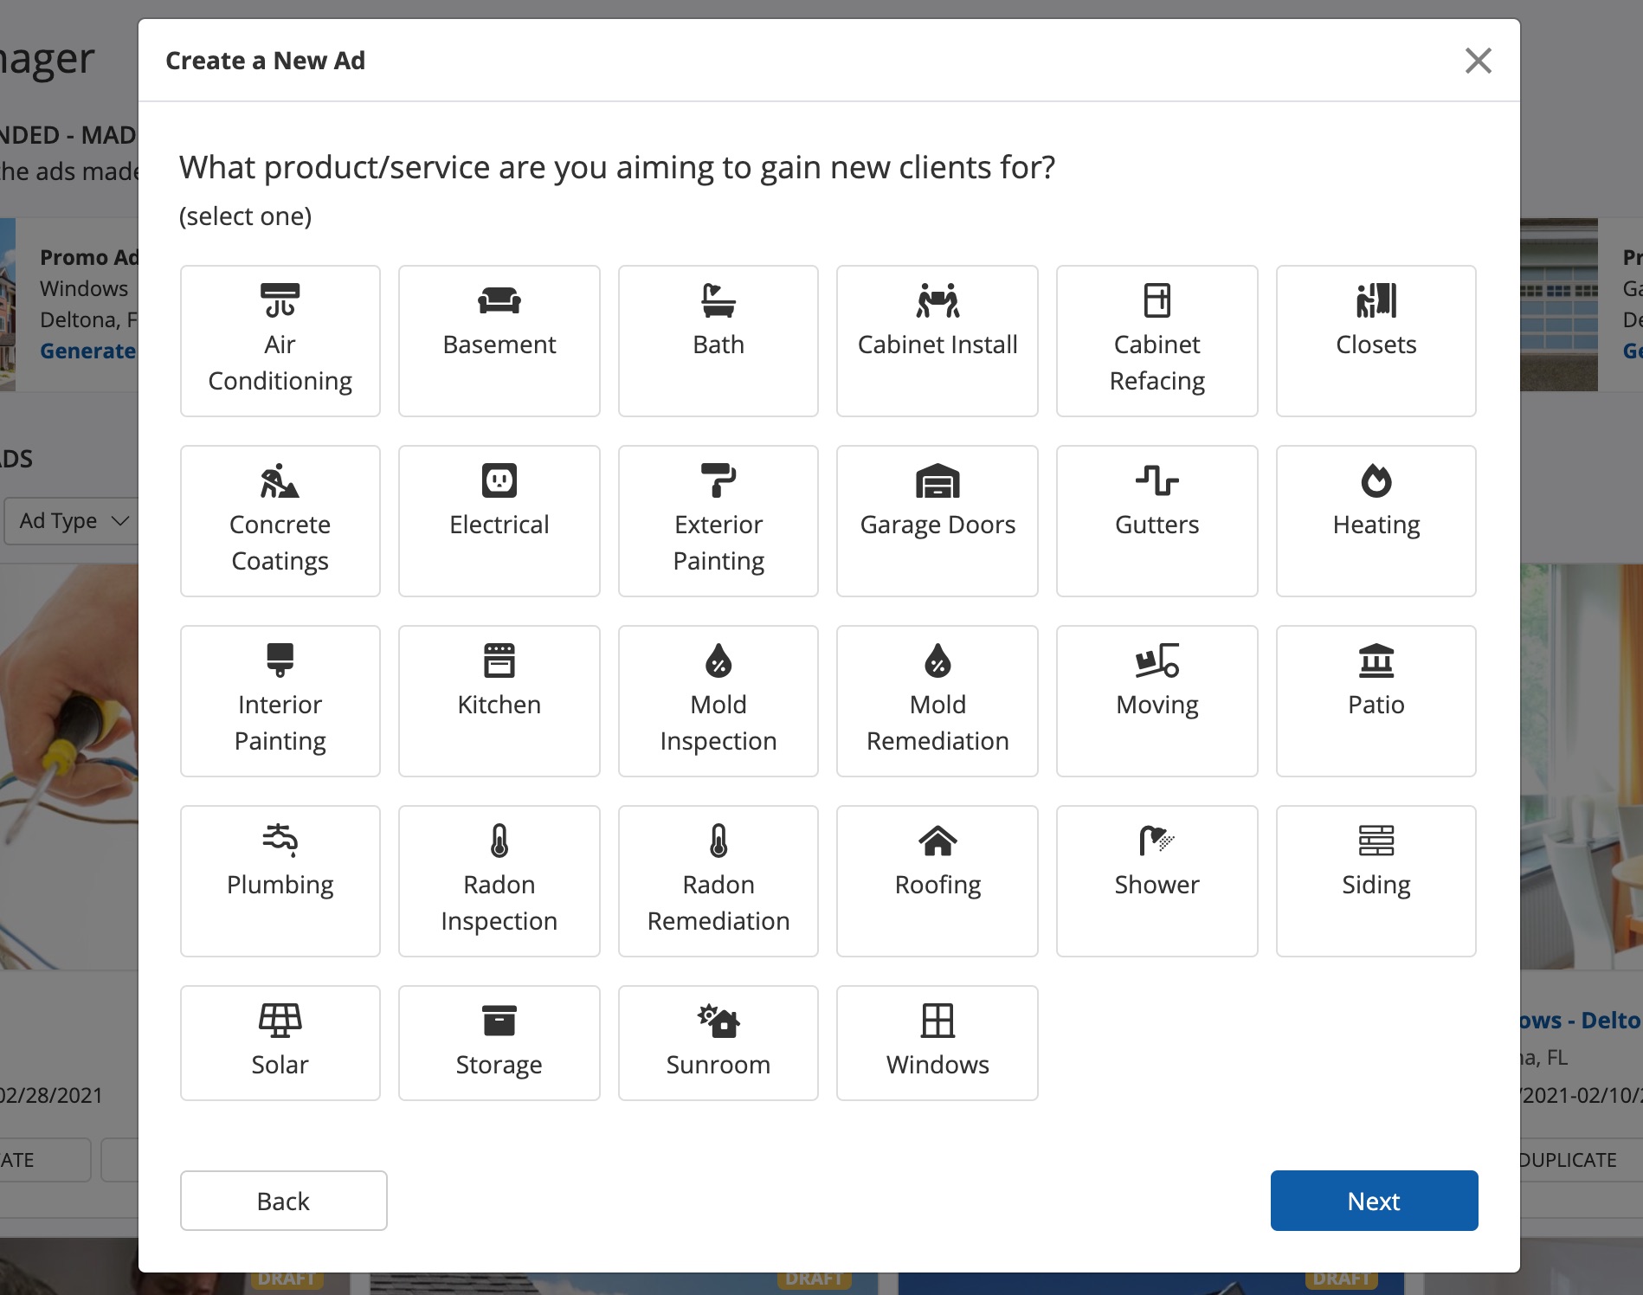Select the Cabinet Refacing tile

tap(1156, 340)
